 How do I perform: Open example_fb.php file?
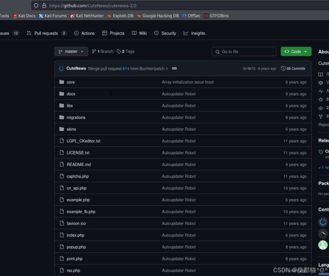[x=81, y=212]
